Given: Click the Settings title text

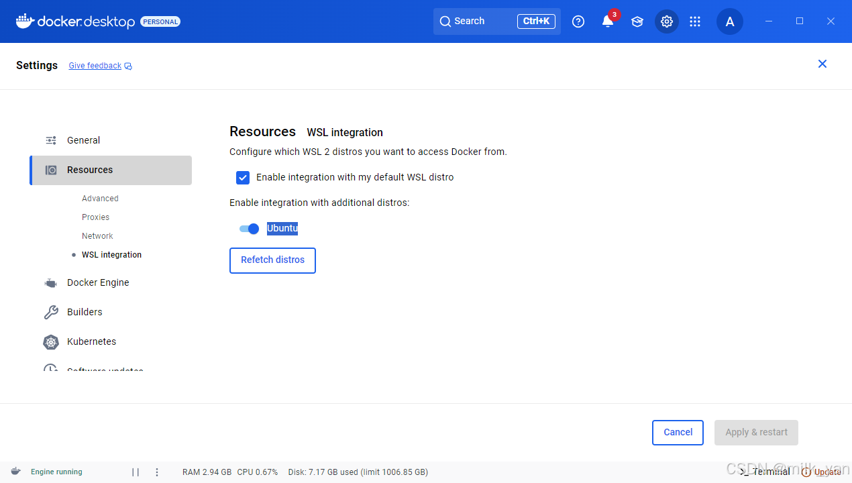Looking at the screenshot, I should (37, 65).
